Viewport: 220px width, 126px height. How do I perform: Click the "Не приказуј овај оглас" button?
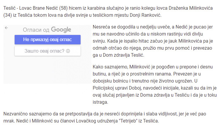pyautogui.click(x=47, y=40)
